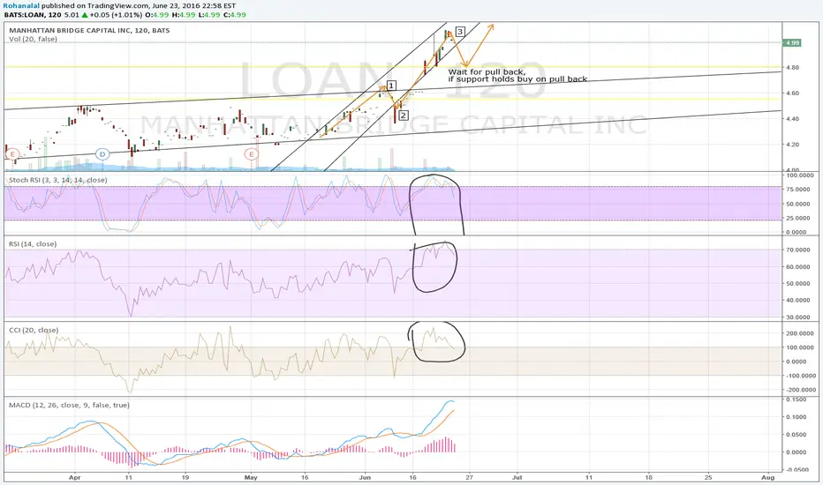Click the -0.0500 MACD axis value
Viewport: 823px width, 485px height.
[x=796, y=470]
